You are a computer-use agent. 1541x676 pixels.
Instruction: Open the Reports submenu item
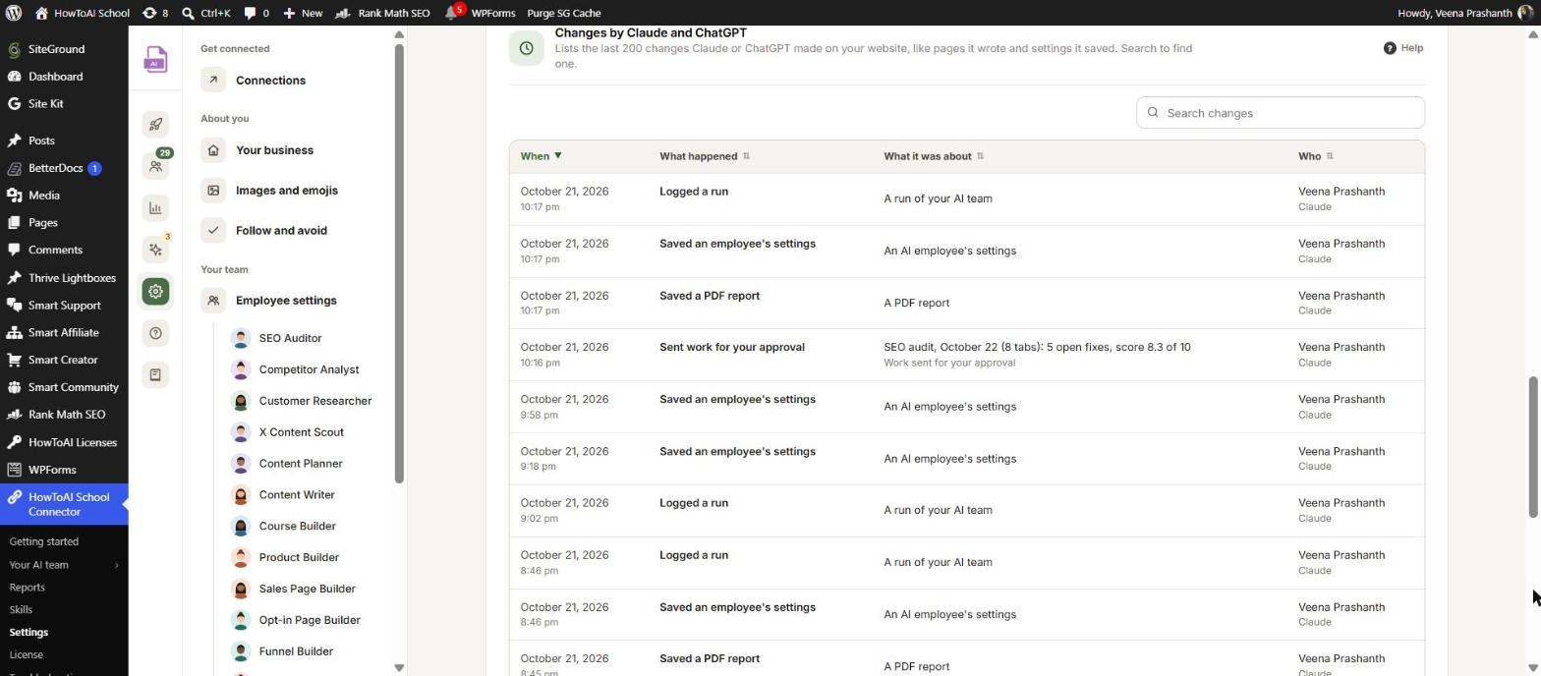click(28, 588)
